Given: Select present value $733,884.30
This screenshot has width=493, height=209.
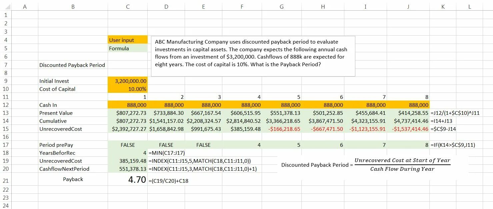Looking at the screenshot, I should 166,113.
